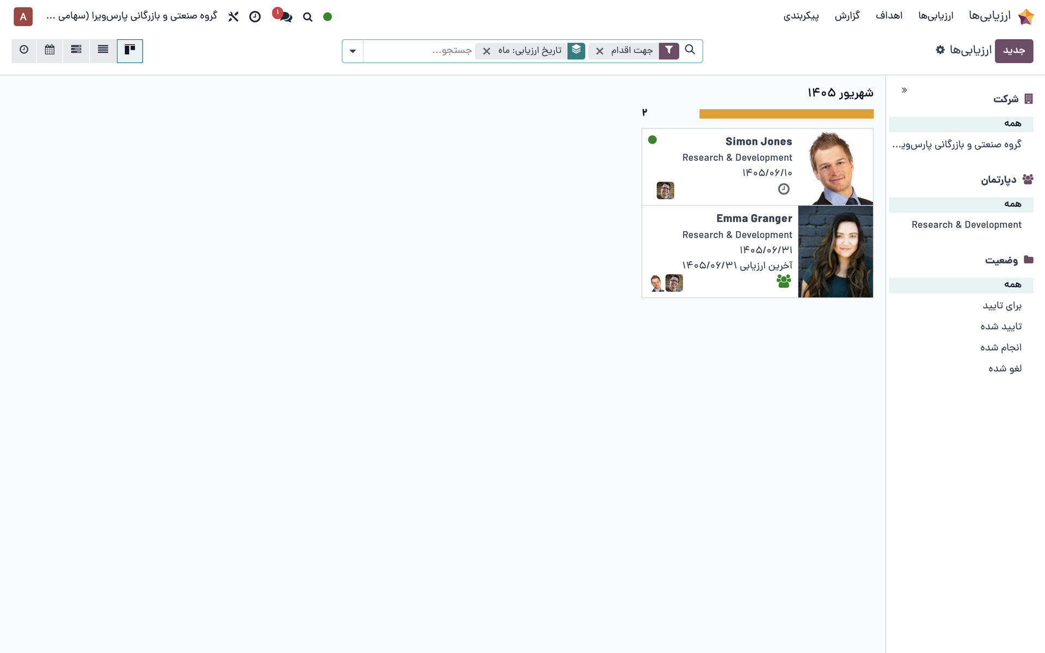Switch to gantt view
The image size is (1045, 653).
[x=76, y=51]
